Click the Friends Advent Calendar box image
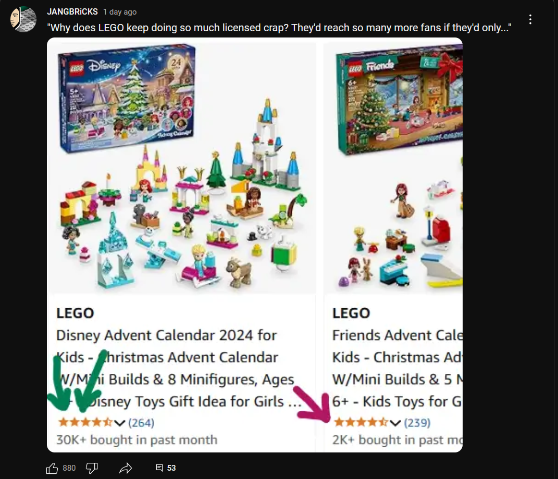This screenshot has width=558, height=479. click(399, 99)
